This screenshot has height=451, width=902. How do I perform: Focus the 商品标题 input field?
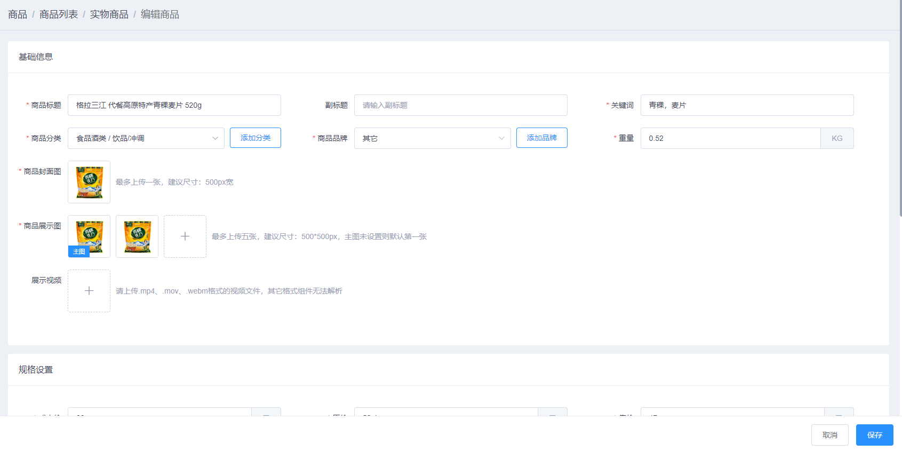point(174,105)
